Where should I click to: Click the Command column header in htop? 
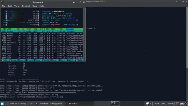pyautogui.click(x=70, y=29)
